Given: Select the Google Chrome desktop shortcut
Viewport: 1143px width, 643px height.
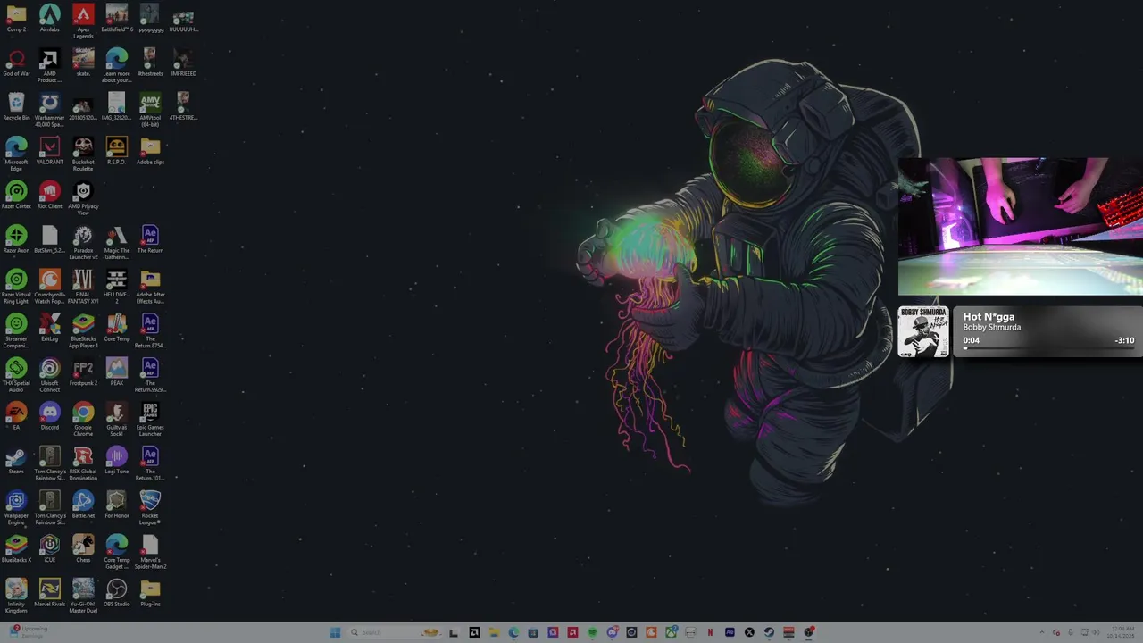Looking at the screenshot, I should click(83, 419).
